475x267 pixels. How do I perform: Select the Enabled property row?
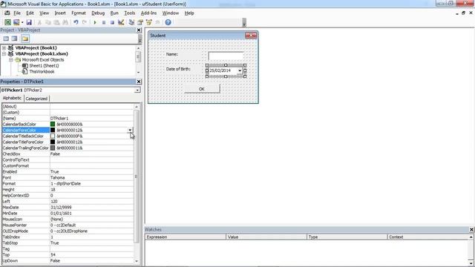68,171
